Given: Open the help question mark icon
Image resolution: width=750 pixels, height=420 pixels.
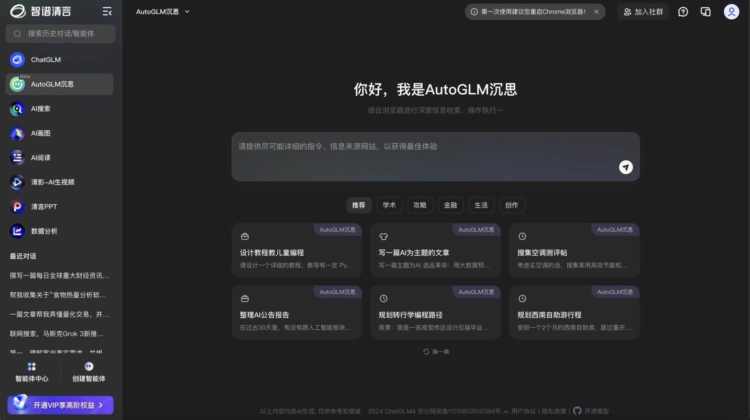Looking at the screenshot, I should [683, 12].
